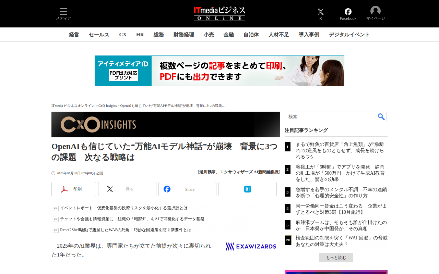
Task: Focus the 検索 search input field
Action: click(x=331, y=116)
